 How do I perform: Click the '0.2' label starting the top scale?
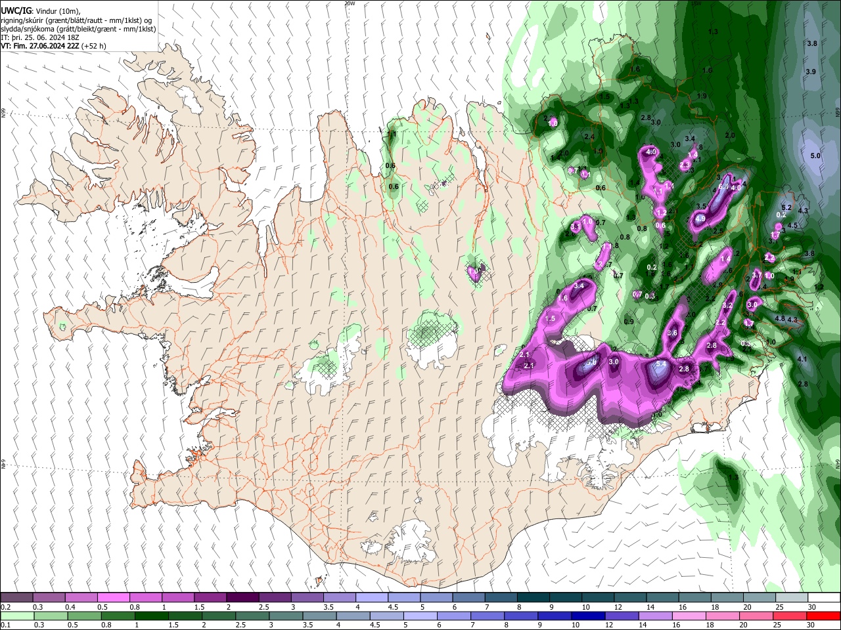click(x=5, y=607)
